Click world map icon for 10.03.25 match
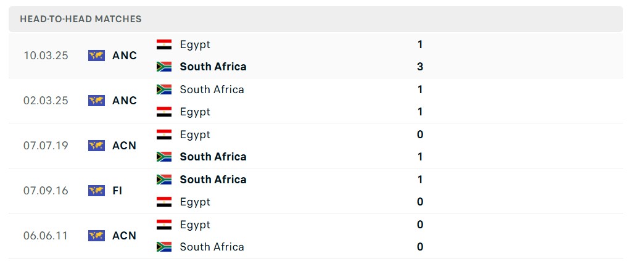628x261 pixels. point(96,56)
